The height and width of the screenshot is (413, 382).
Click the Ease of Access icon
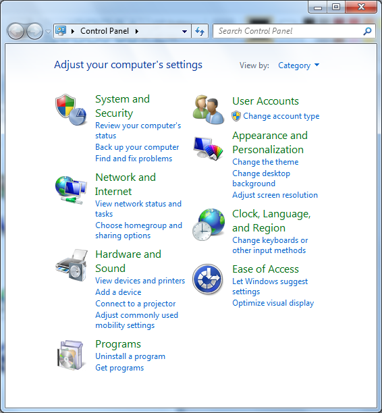[208, 279]
